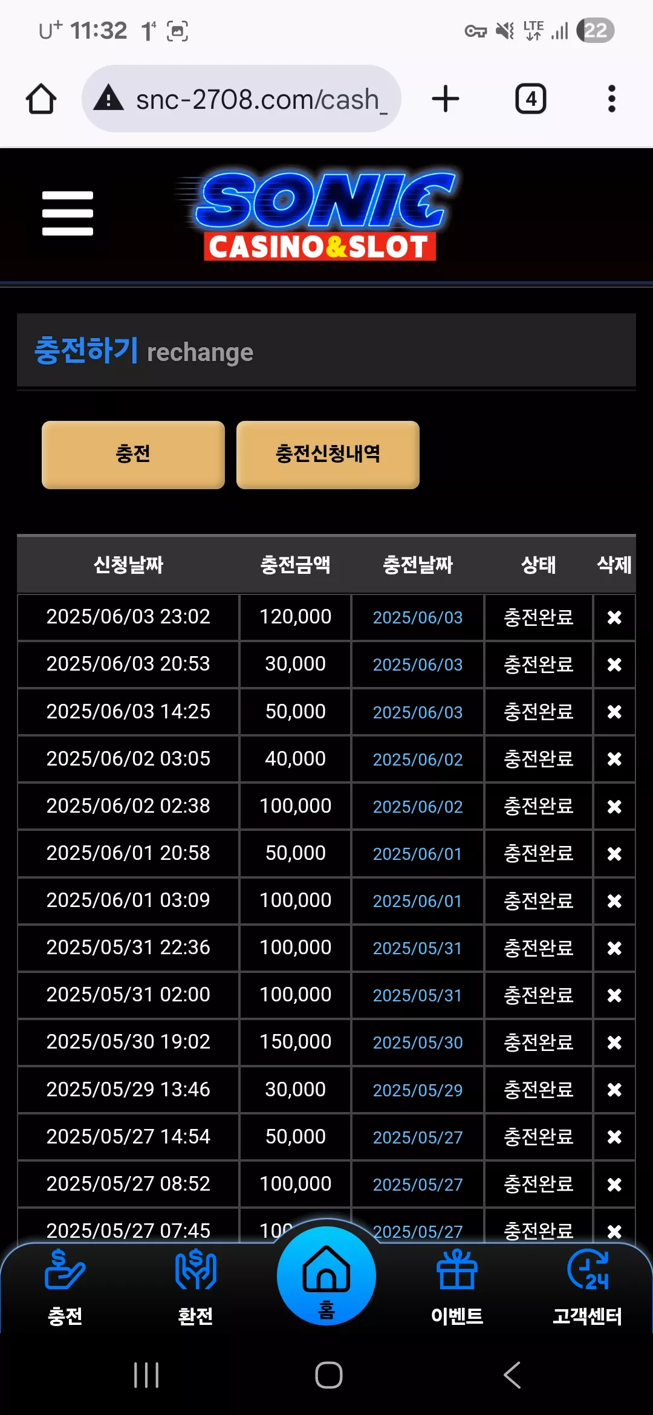Open browser three-dot overflow menu
This screenshot has height=1415, width=653.
pos(612,99)
